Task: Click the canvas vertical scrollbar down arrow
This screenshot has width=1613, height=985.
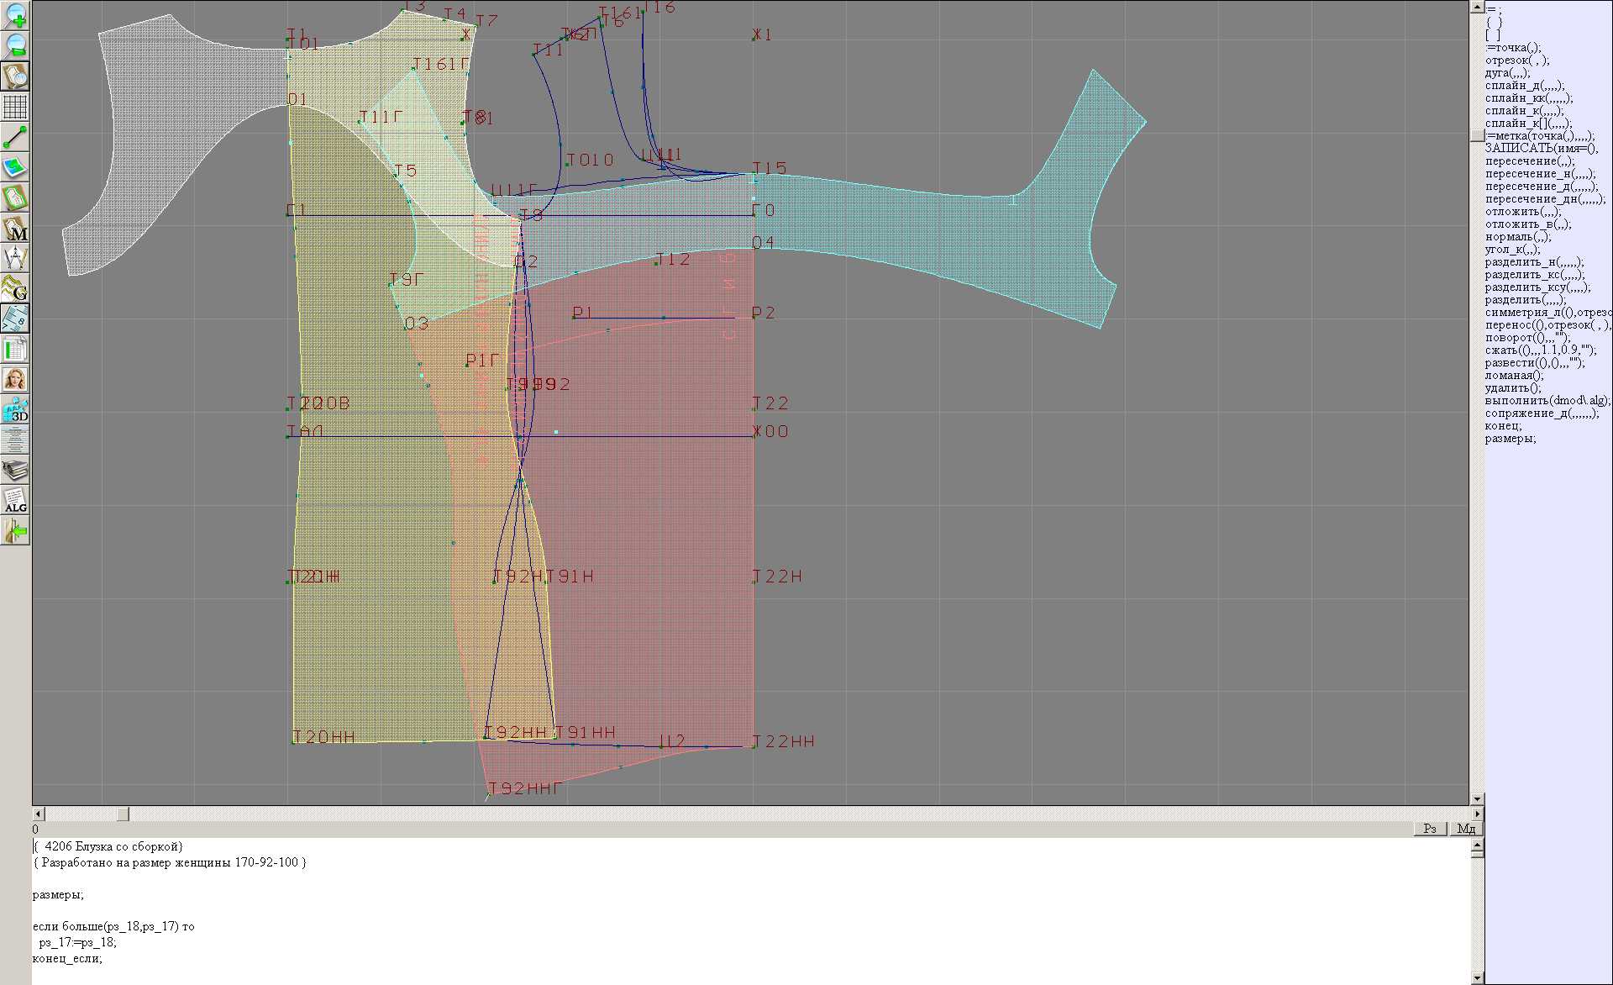Action: [1477, 798]
